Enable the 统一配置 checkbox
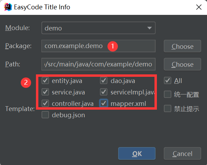Viewport: 207px width, 165px height. tap(168, 94)
